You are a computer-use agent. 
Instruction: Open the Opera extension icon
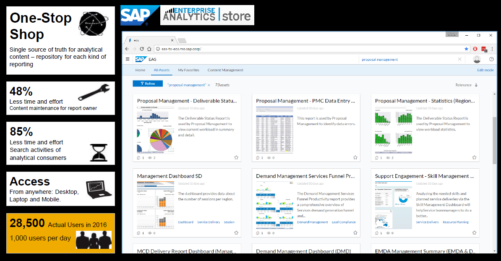point(475,49)
